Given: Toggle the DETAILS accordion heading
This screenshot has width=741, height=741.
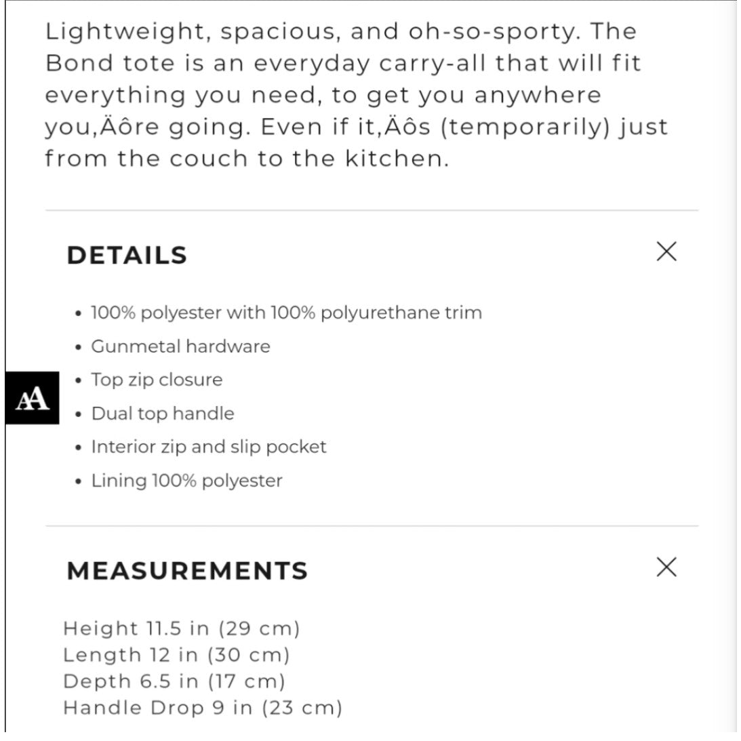Looking at the screenshot, I should point(127,255).
